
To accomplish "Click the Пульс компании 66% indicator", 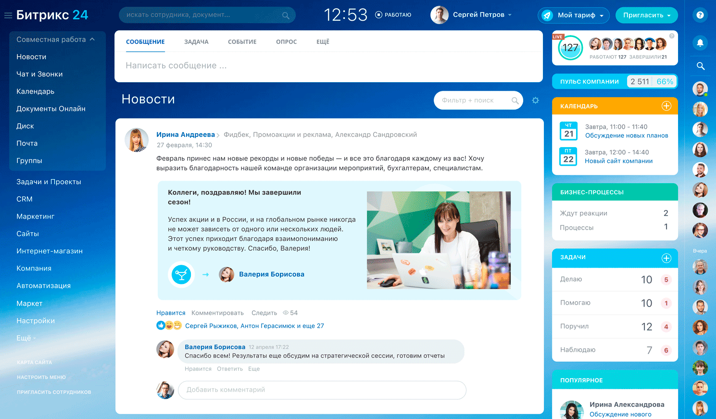I will (665, 82).
